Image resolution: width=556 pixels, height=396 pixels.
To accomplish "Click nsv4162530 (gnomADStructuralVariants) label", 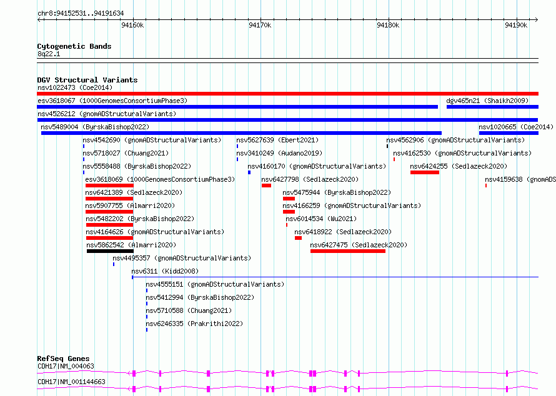I will coord(462,153).
